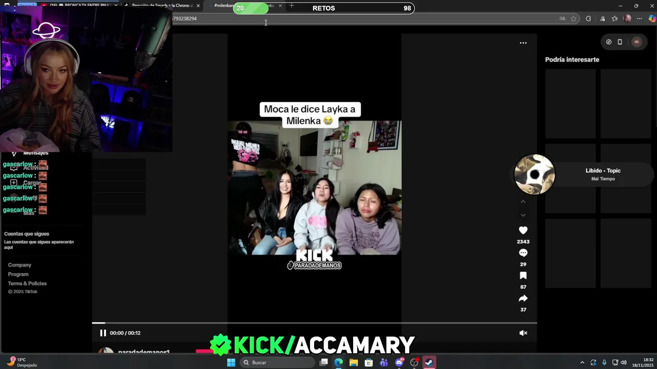Add page to favorites with the star
Image resolution: width=657 pixels, height=369 pixels.
click(x=573, y=18)
